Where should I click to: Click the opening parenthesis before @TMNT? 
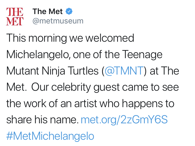tap(103, 71)
